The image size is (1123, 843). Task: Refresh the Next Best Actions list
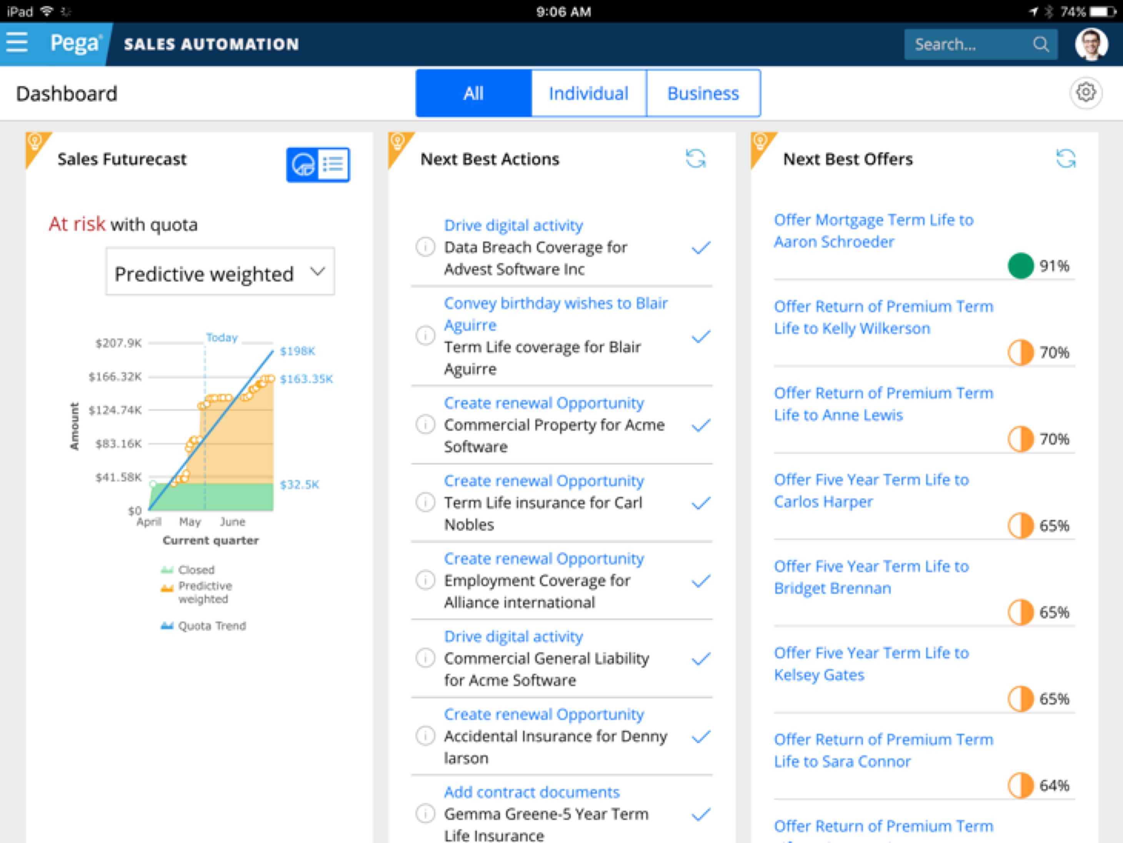click(695, 159)
